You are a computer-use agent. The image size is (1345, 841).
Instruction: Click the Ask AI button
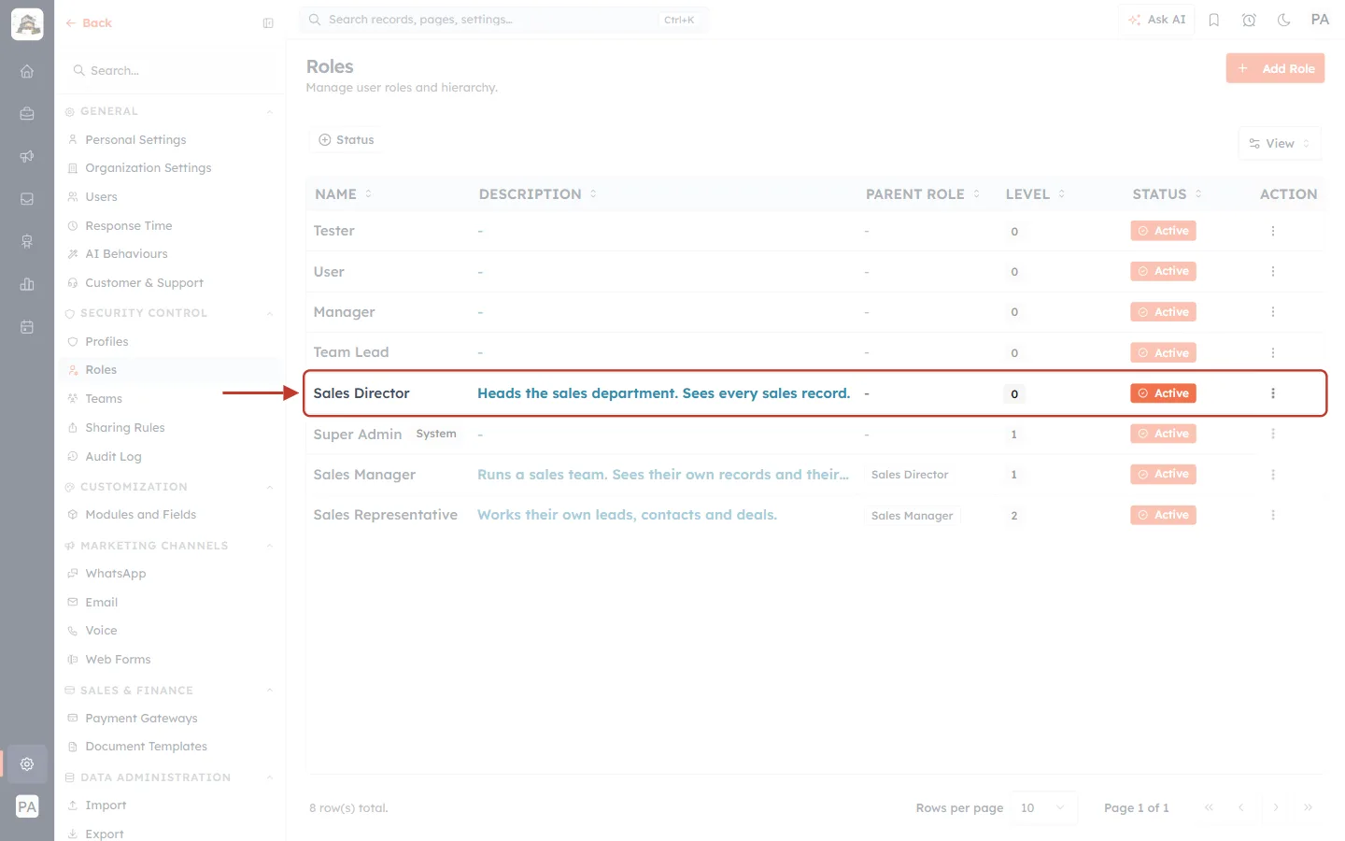(x=1156, y=20)
